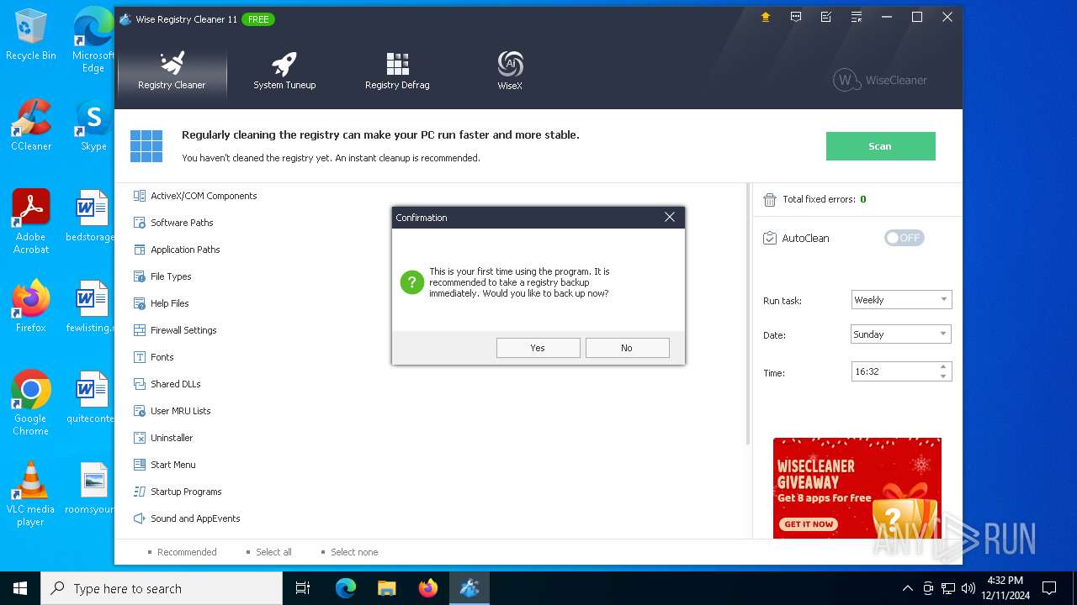
Task: Decrease the Time value with down arrow
Action: click(x=943, y=376)
